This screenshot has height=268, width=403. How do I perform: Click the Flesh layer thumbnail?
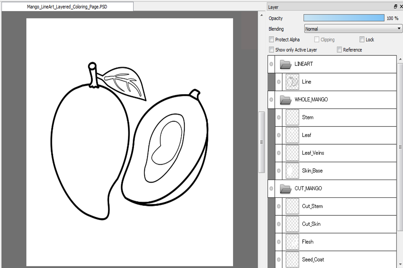292,242
